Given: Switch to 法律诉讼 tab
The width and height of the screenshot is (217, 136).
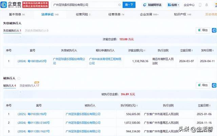Looking at the screenshot, I should point(50,14).
